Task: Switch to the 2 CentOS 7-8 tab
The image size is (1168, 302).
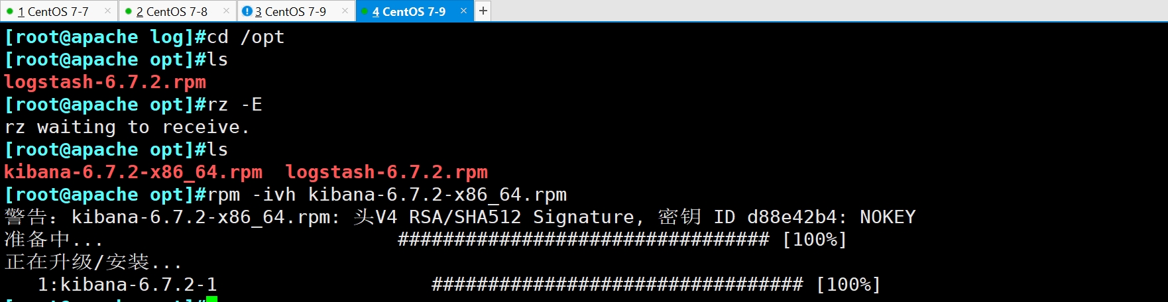Action: [178, 11]
